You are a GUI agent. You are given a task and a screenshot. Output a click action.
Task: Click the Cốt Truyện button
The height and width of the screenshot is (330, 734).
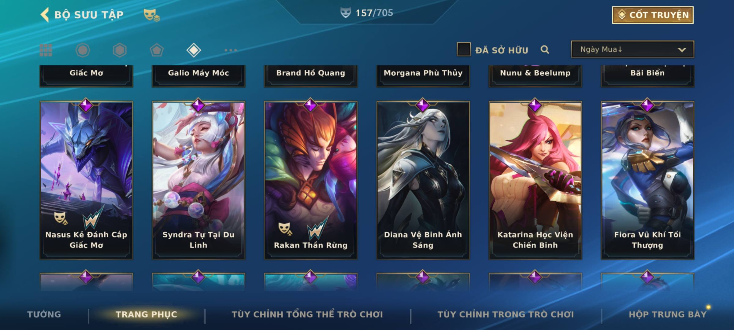coord(653,15)
